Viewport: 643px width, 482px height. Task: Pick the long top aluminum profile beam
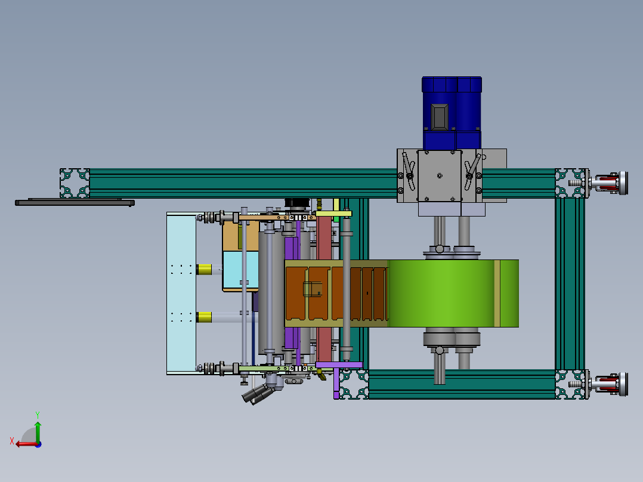pos(243,183)
